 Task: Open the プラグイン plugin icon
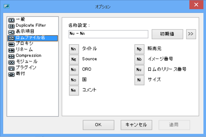11,68
